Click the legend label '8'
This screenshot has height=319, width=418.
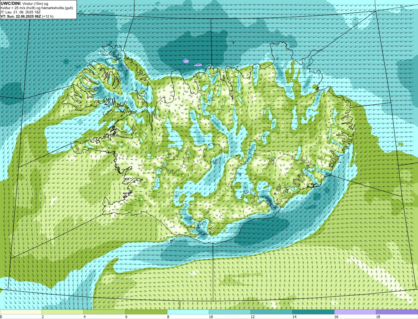[x=168, y=317]
